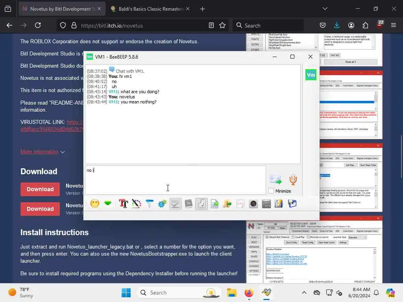The image size is (403, 302).
Task: Expand the list all tabs dropdown
Action: click(x=325, y=9)
